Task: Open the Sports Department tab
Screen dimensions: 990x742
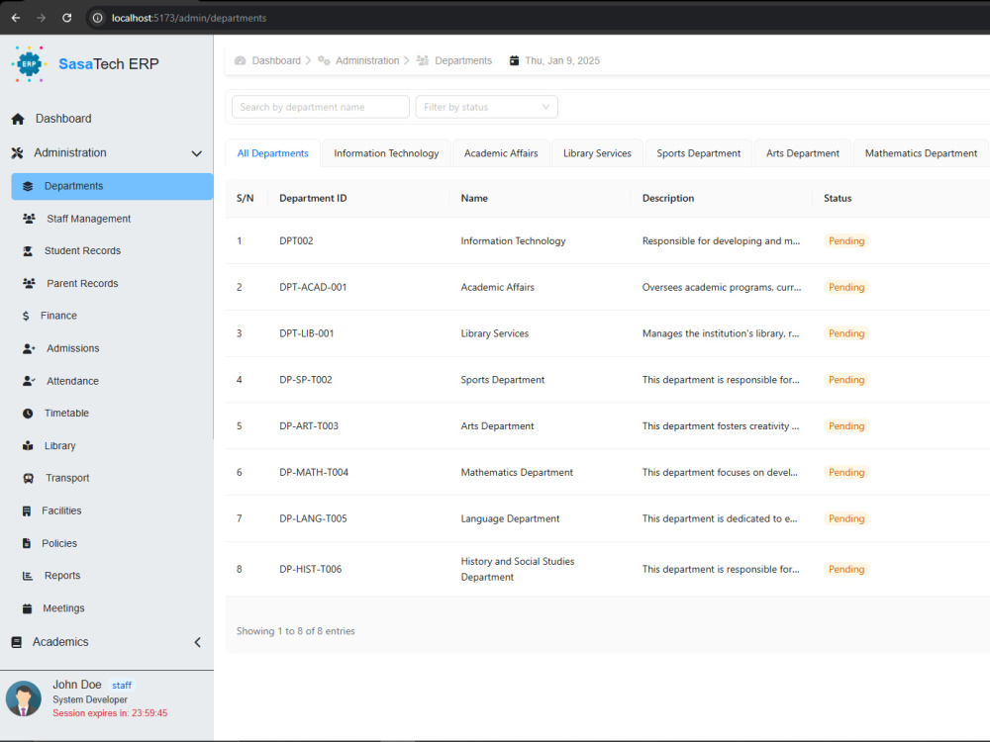Action: coord(699,153)
